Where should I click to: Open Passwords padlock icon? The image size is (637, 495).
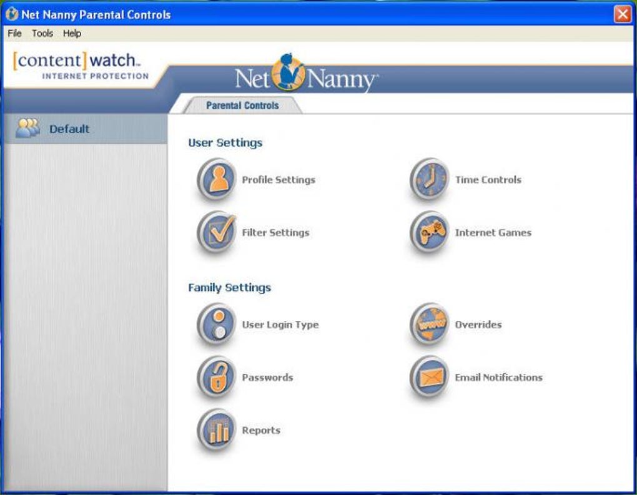[217, 377]
